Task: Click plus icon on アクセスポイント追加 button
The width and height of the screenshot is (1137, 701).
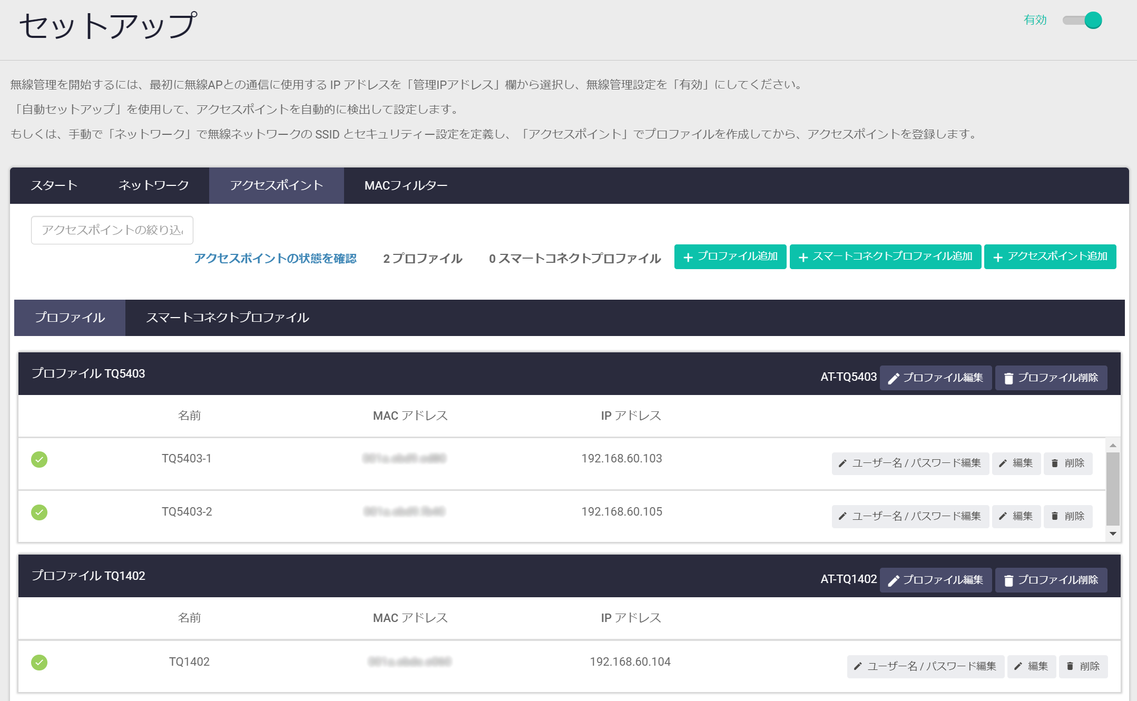Action: coord(997,257)
